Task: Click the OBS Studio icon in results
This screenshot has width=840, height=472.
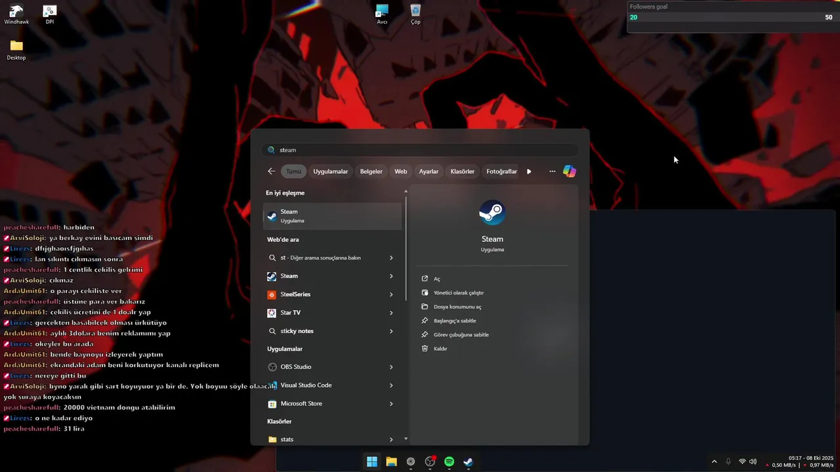Action: [x=272, y=367]
